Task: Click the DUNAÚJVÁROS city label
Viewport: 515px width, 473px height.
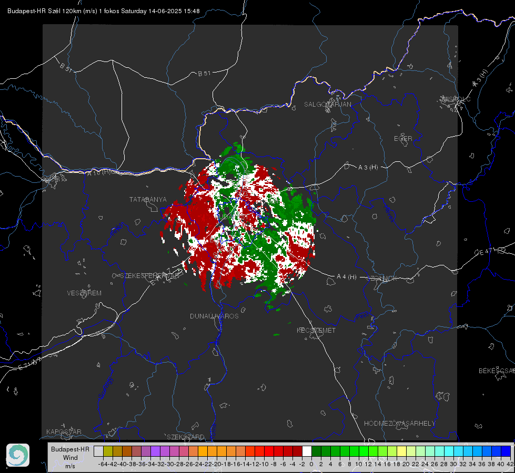Action: pyautogui.click(x=214, y=316)
